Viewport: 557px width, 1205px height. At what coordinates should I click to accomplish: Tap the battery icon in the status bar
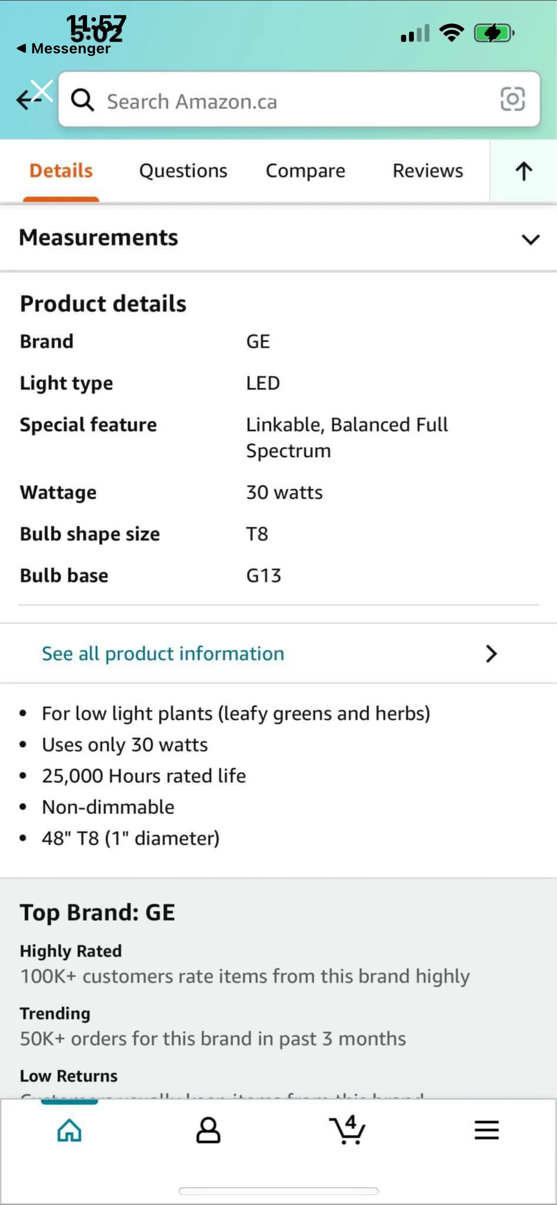click(494, 33)
